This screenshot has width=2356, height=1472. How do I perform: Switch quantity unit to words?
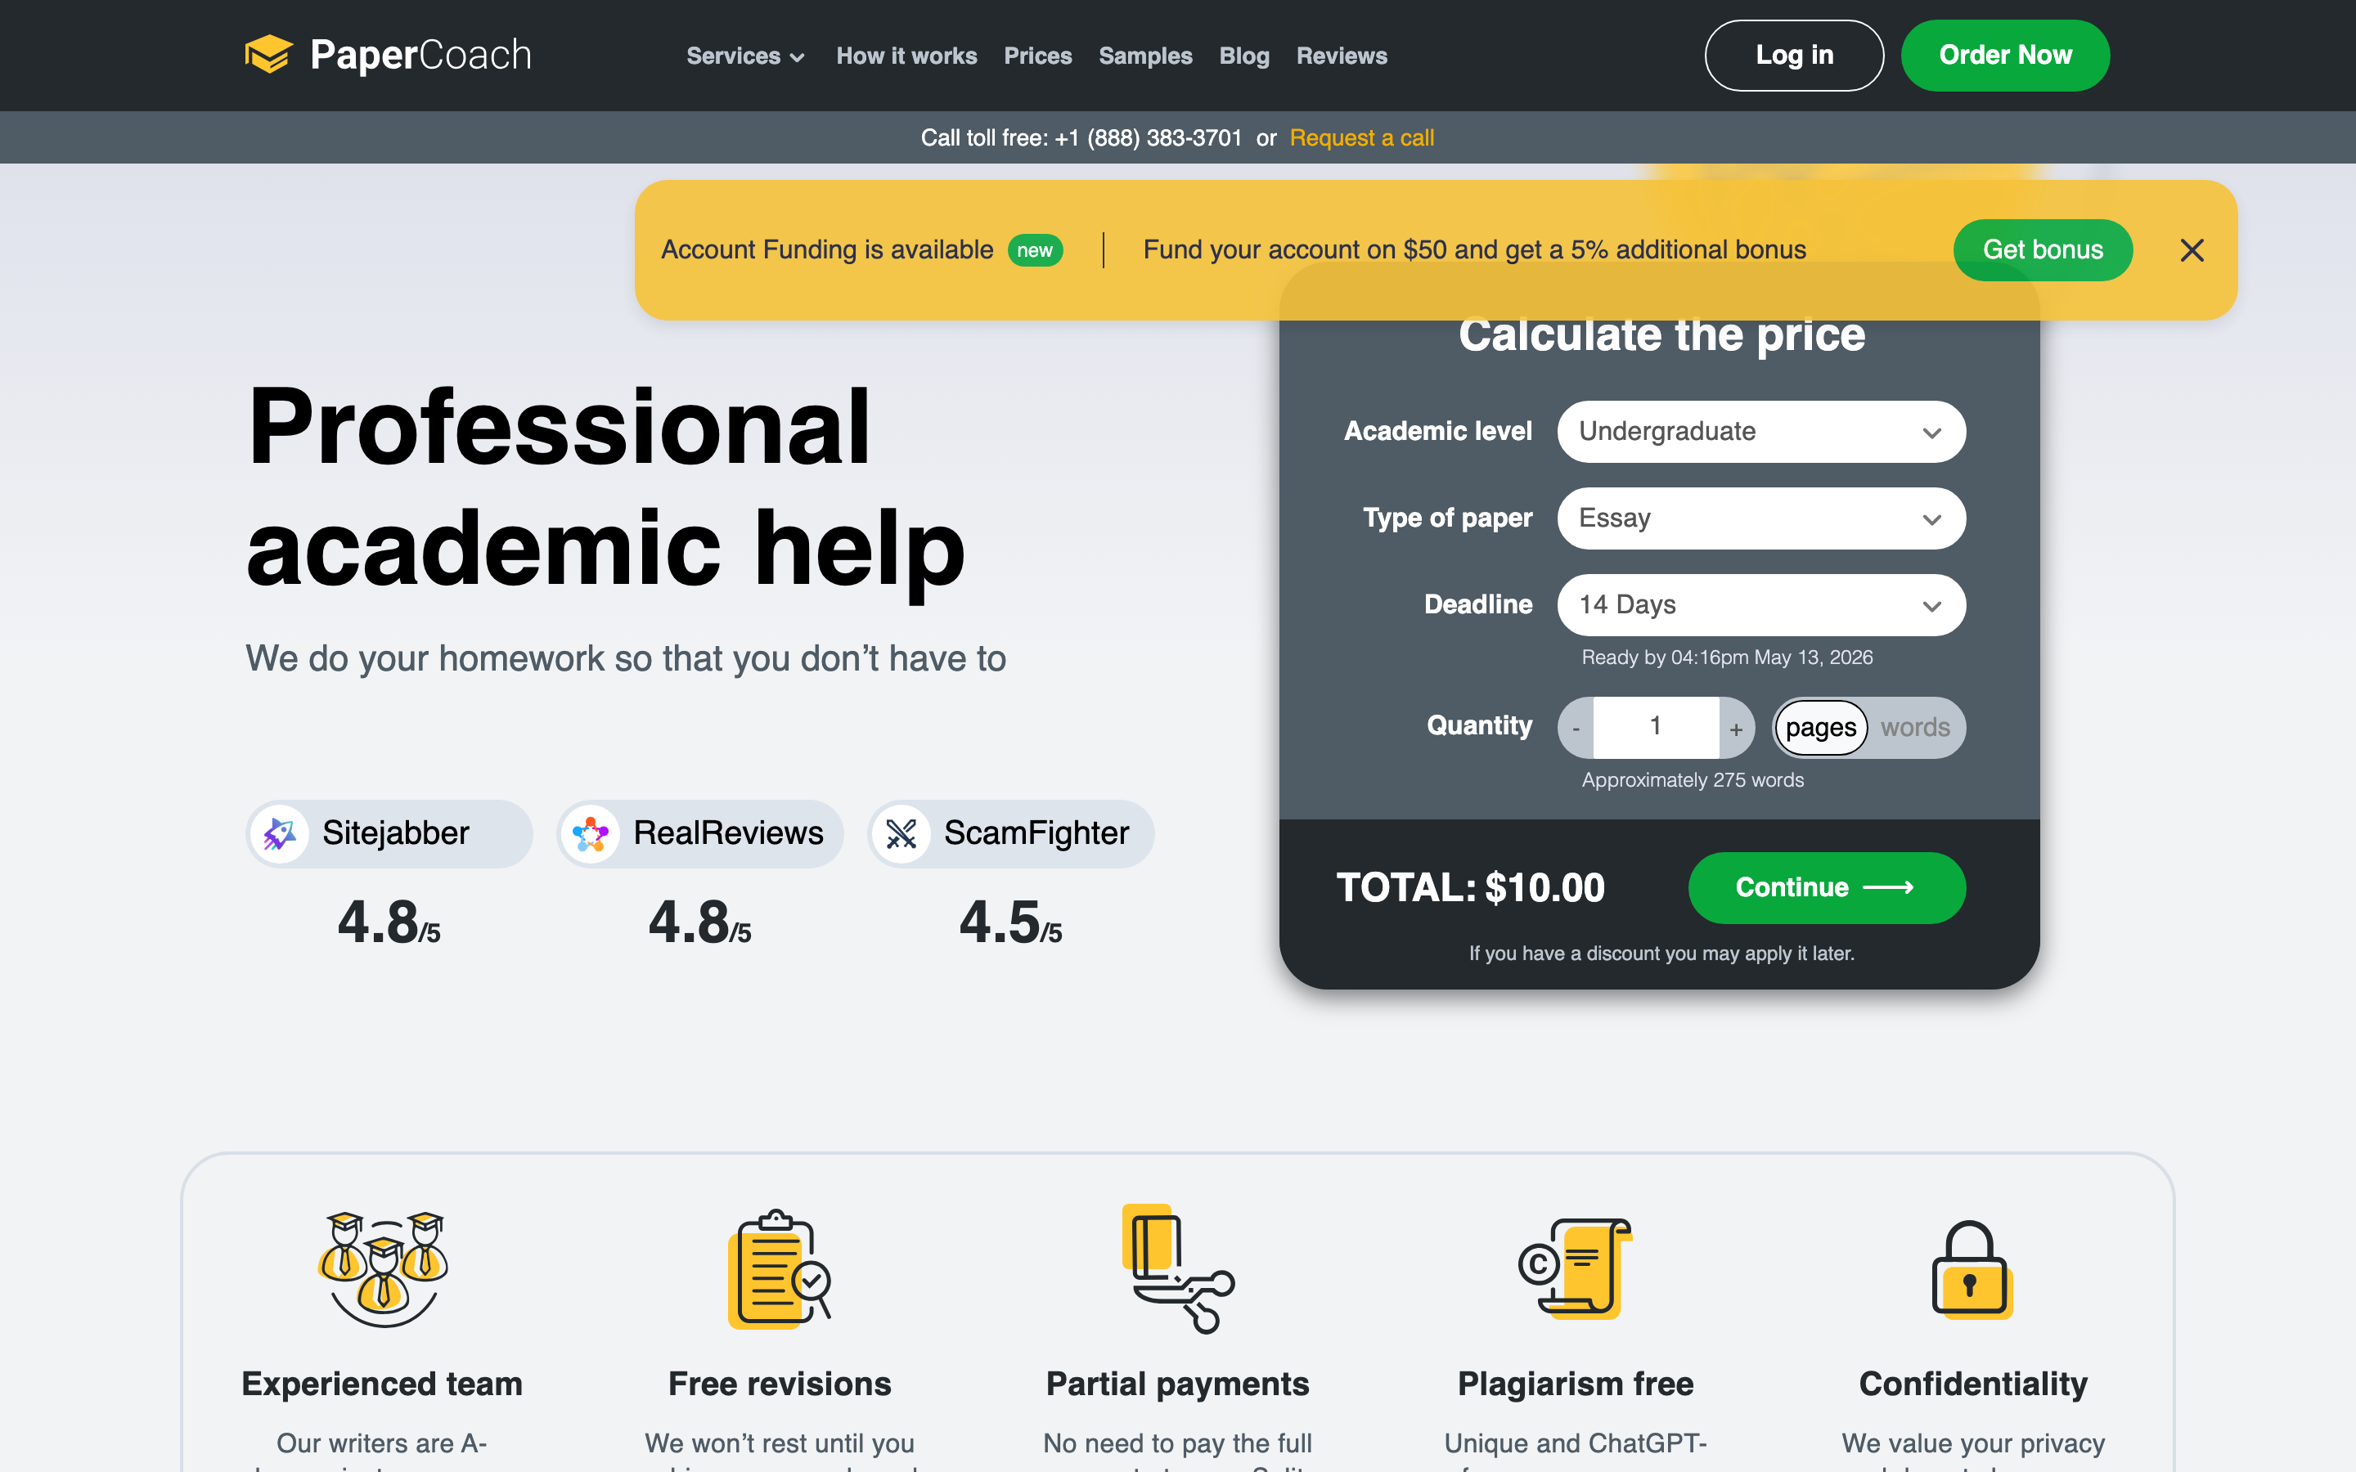[1915, 727]
